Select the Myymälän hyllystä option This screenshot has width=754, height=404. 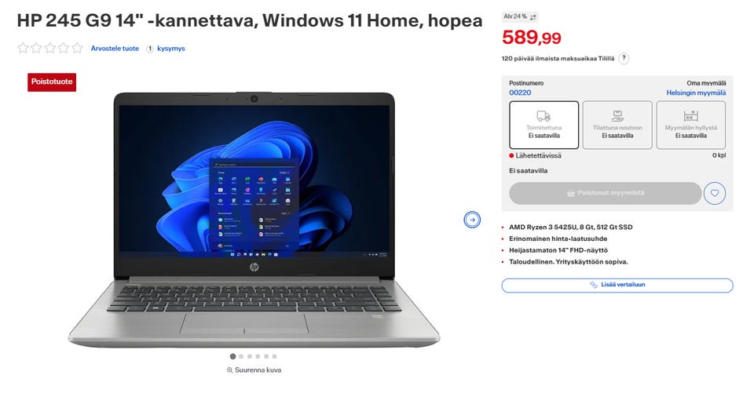(x=691, y=125)
